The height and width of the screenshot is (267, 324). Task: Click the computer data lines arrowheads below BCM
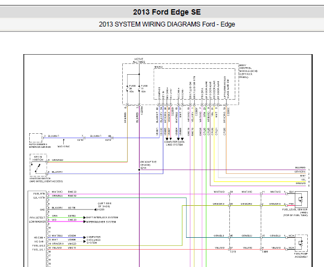tap(174, 139)
